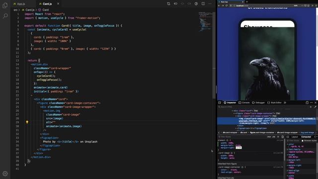Expand the margin-left computed property
The image size is (318, 179).
coord(287,160)
